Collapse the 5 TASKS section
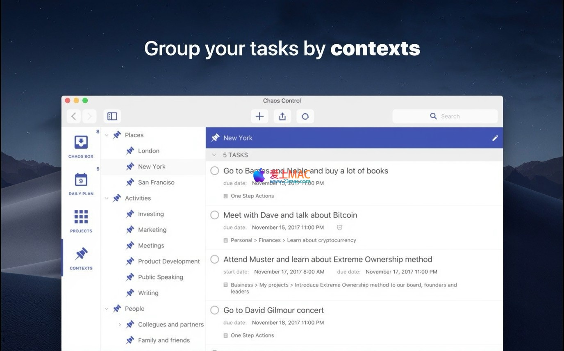This screenshot has width=564, height=351. pyautogui.click(x=214, y=155)
